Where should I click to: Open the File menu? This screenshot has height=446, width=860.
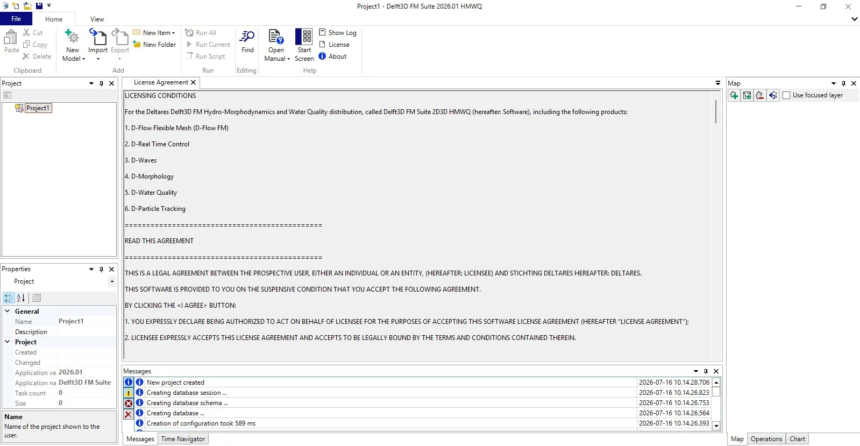pyautogui.click(x=16, y=19)
